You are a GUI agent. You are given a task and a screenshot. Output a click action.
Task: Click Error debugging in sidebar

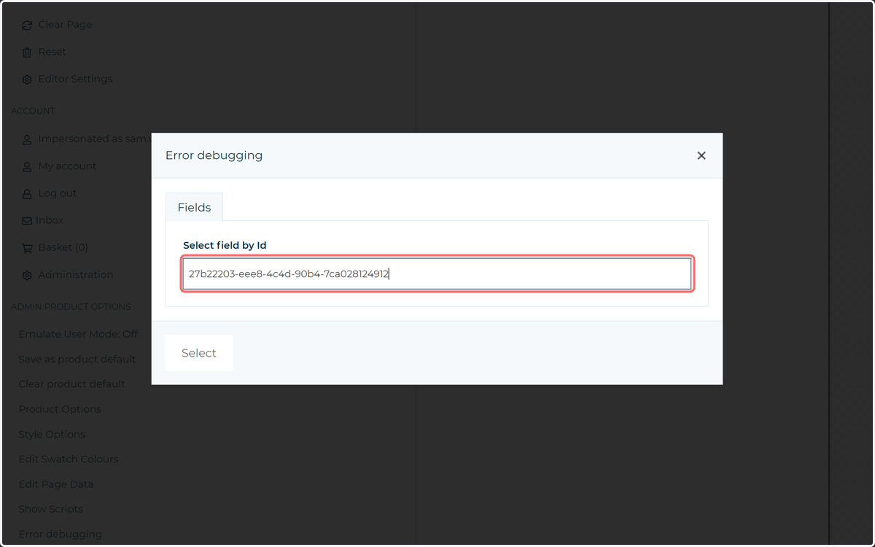pos(61,534)
